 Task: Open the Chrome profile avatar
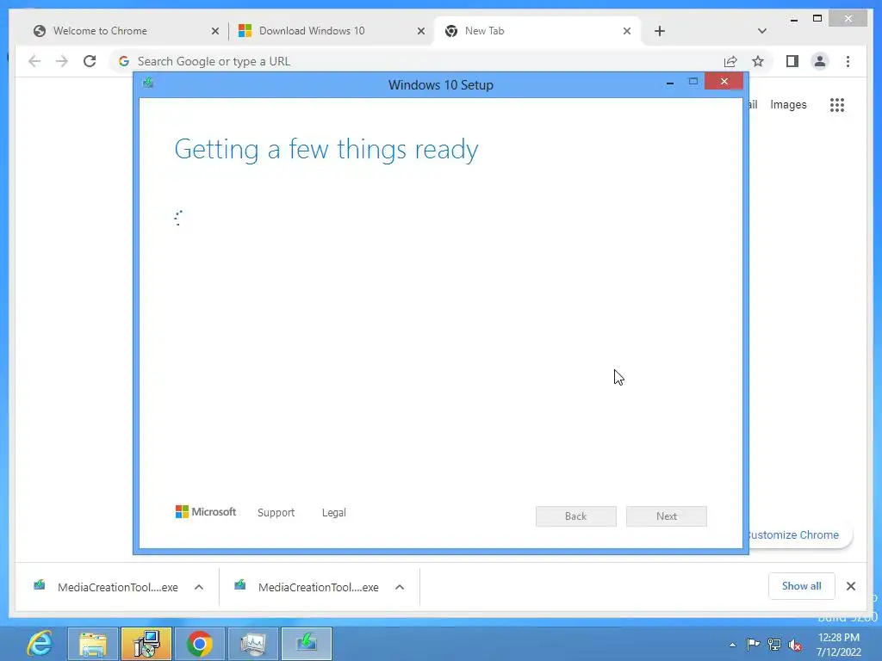[820, 61]
